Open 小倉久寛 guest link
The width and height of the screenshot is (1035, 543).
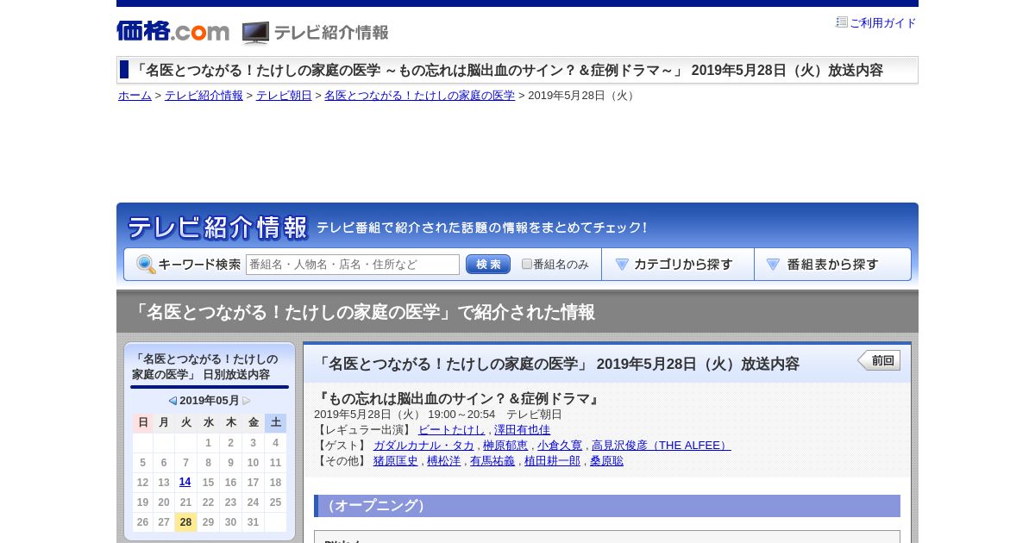point(560,446)
